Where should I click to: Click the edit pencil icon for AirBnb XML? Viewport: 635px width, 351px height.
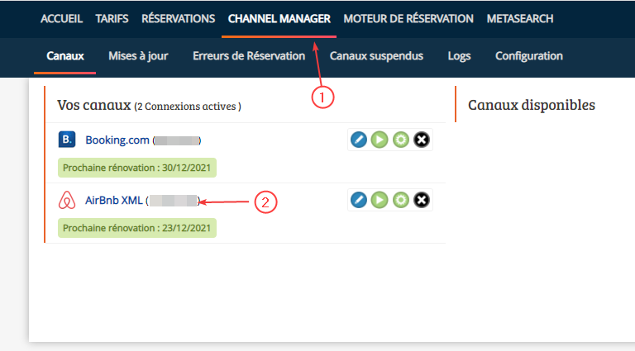pos(358,200)
